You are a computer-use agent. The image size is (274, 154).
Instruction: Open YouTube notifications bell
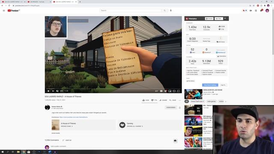262,10
